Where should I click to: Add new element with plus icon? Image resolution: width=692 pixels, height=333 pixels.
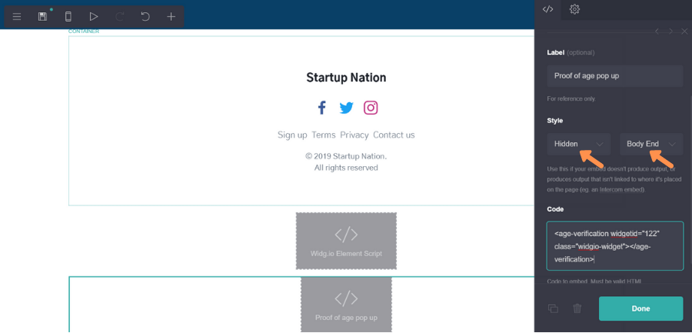171,17
